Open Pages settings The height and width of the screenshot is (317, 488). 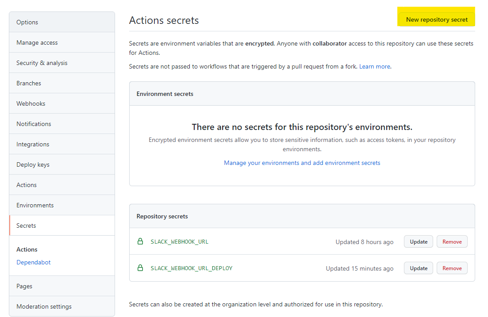point(62,286)
